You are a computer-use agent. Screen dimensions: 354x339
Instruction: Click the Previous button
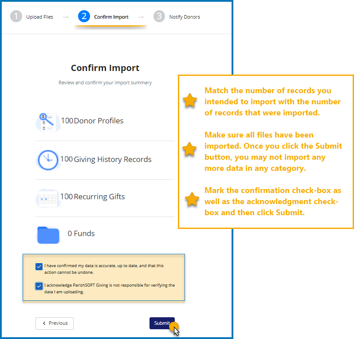click(55, 323)
